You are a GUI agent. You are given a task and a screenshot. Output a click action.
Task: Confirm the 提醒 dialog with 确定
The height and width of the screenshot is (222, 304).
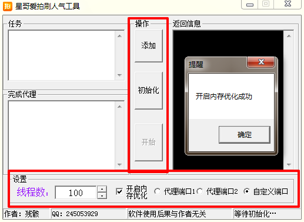245,135
